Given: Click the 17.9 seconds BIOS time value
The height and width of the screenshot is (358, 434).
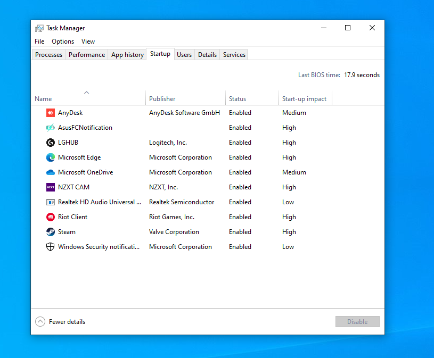Looking at the screenshot, I should tap(362, 75).
